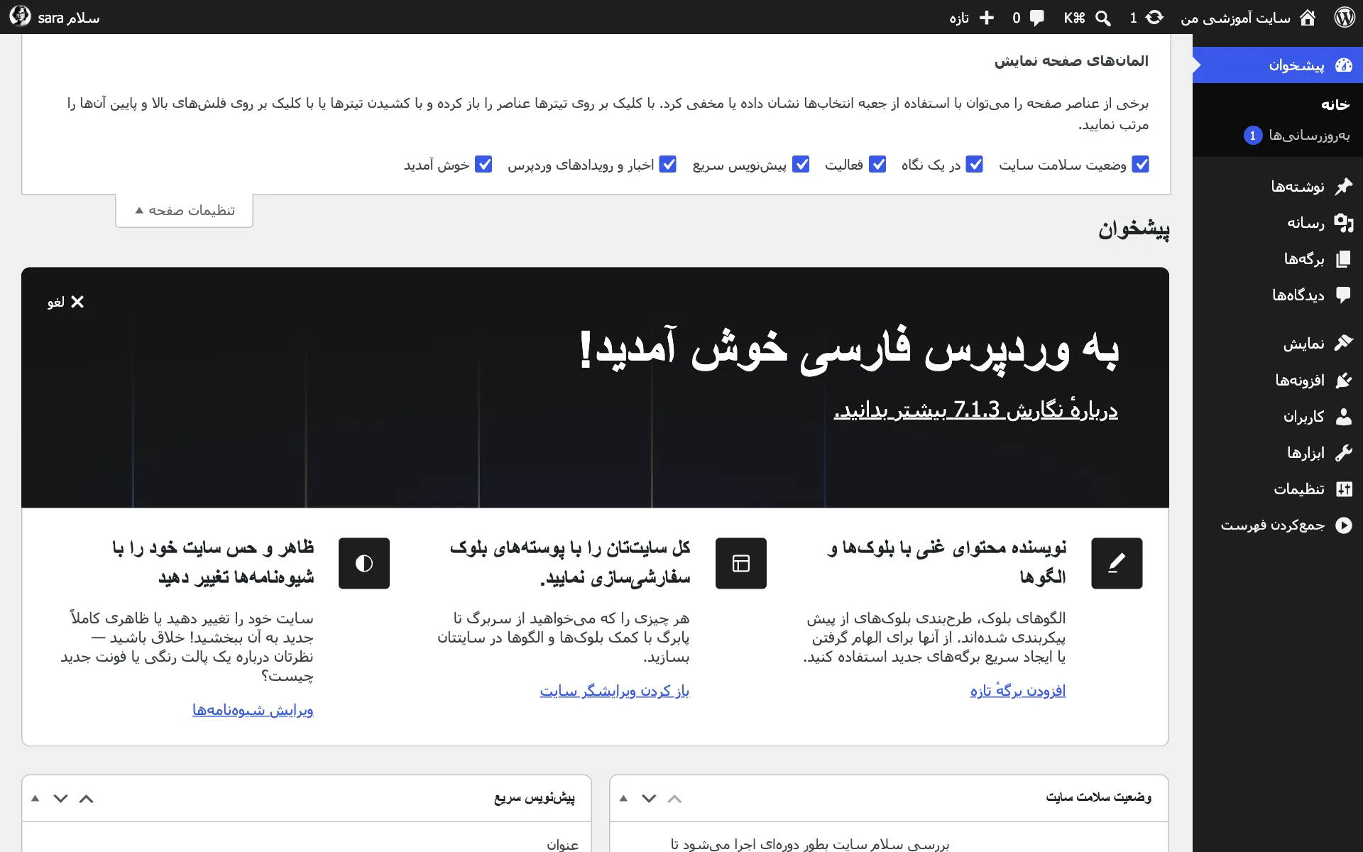
Task: Open link دربارهٔ نگارش 7.1.3 بیشتر بدانید
Action: pos(976,410)
